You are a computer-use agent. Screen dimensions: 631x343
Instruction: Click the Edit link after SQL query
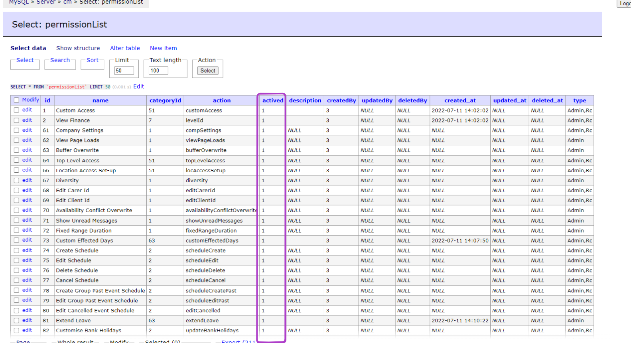click(x=139, y=87)
